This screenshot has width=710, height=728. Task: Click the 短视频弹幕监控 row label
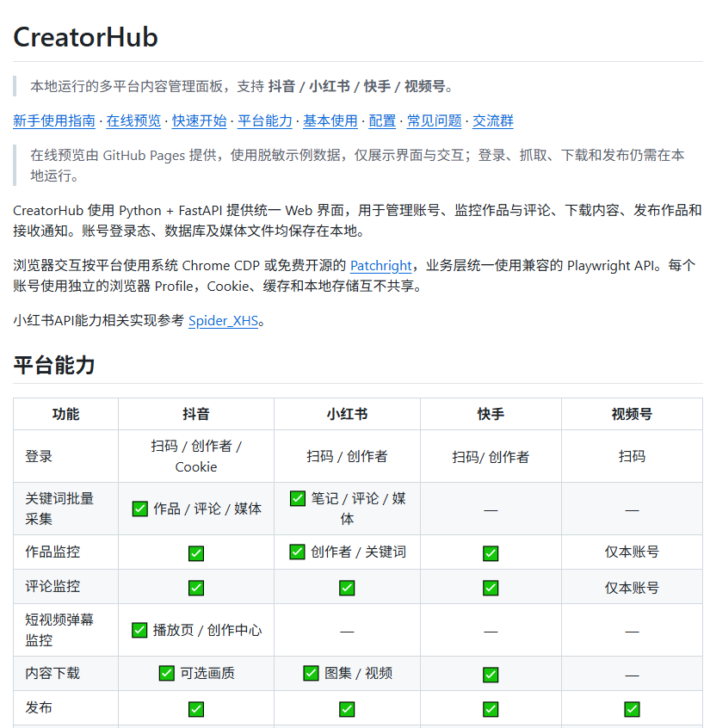click(59, 630)
